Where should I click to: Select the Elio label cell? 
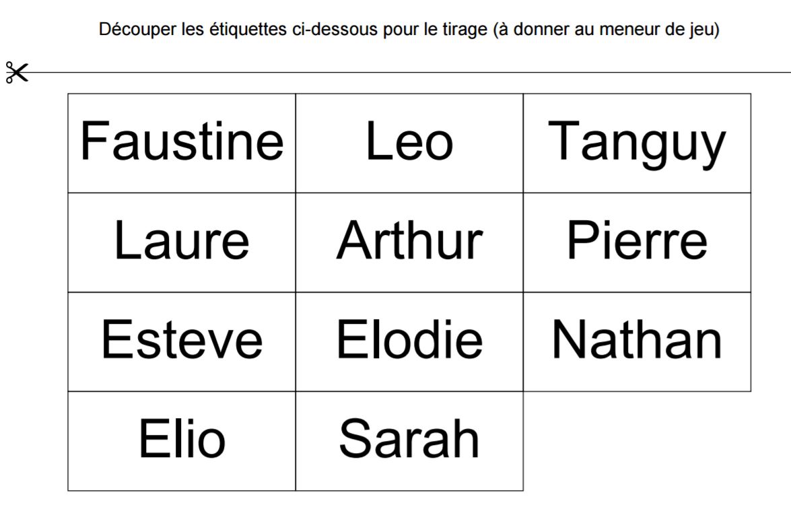tap(182, 440)
